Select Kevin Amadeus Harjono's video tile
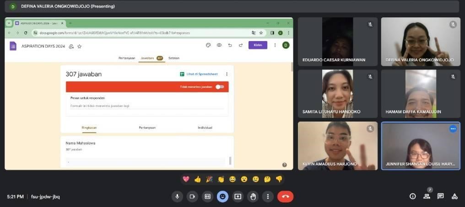The width and height of the screenshot is (465, 207). 338,146
